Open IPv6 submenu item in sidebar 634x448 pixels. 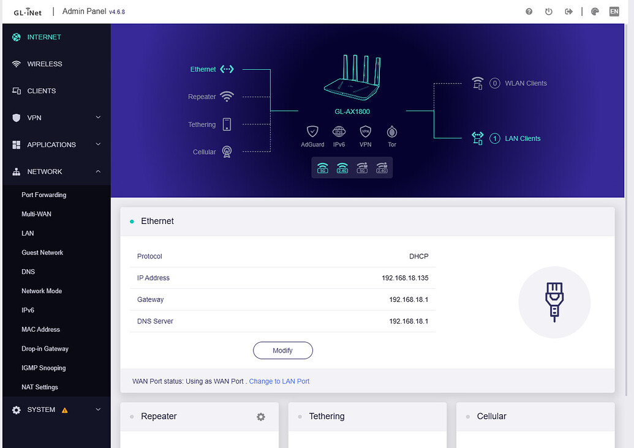click(x=56, y=310)
